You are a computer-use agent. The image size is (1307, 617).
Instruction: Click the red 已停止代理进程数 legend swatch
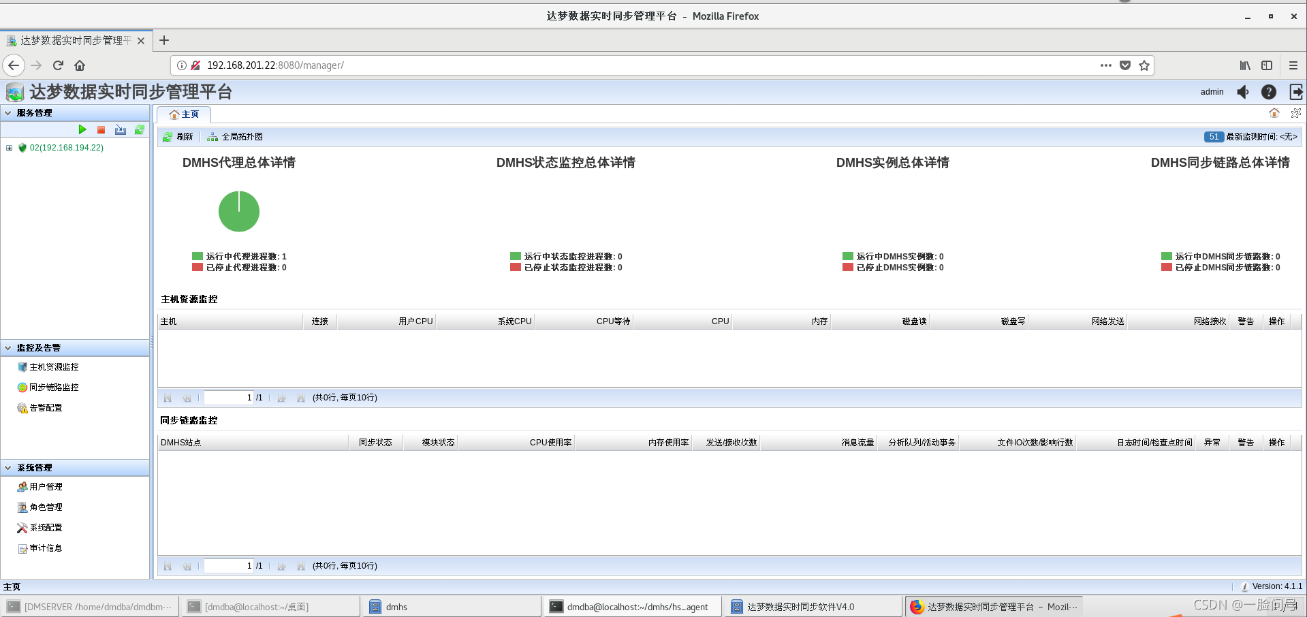point(198,267)
